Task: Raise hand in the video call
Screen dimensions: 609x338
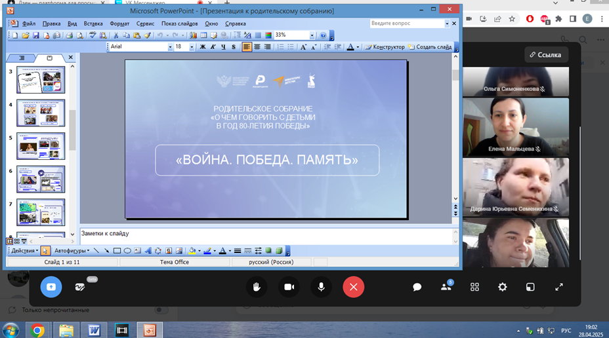Action: (257, 287)
